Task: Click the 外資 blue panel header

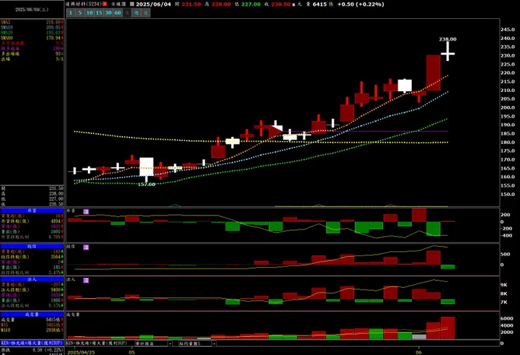Action: [x=32, y=210]
